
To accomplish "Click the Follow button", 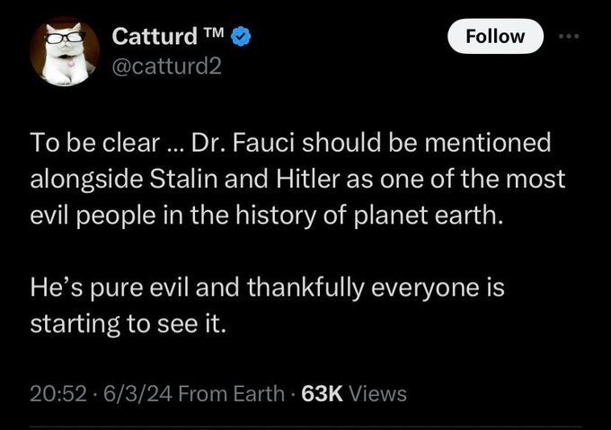I will click(x=496, y=37).
